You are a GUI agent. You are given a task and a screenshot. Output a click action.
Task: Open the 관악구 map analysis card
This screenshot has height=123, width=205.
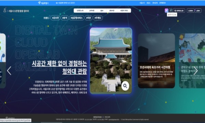pyautogui.click(x=192, y=61)
